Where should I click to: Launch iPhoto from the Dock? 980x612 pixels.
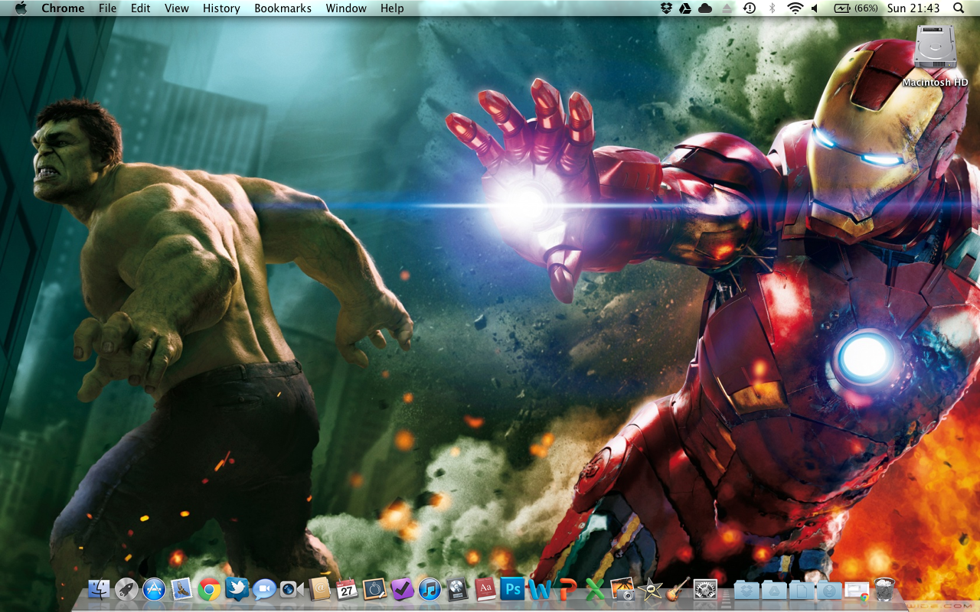622,589
